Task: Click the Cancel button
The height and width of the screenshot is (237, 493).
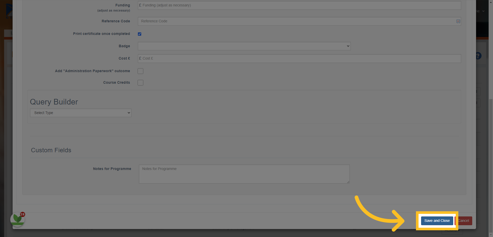Action: tap(463, 221)
